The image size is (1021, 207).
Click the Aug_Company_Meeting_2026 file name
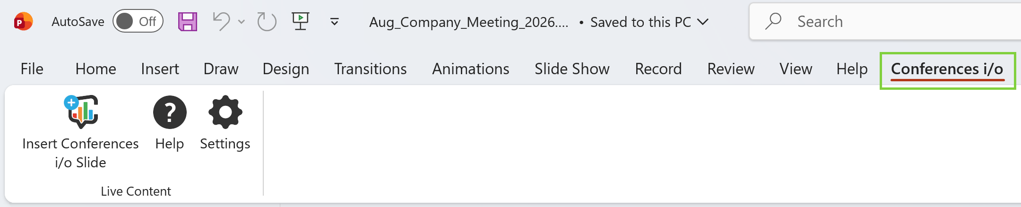[468, 22]
